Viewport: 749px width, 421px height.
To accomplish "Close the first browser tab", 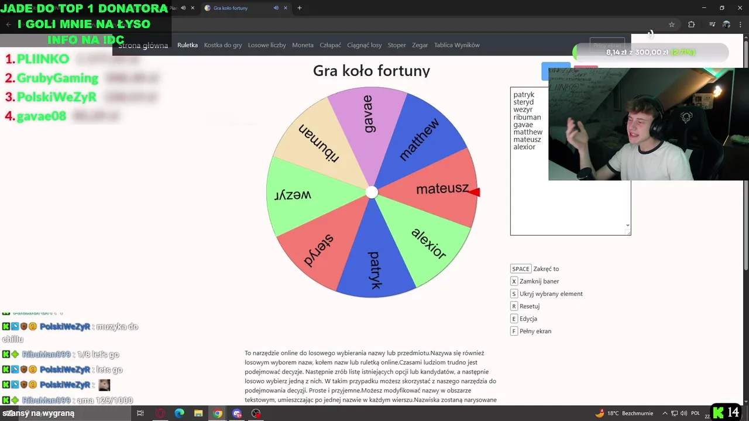I will pos(193,8).
